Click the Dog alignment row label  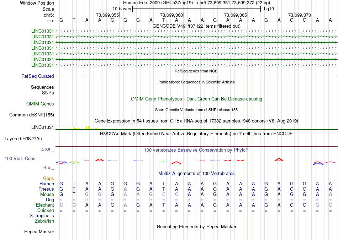tap(50, 200)
